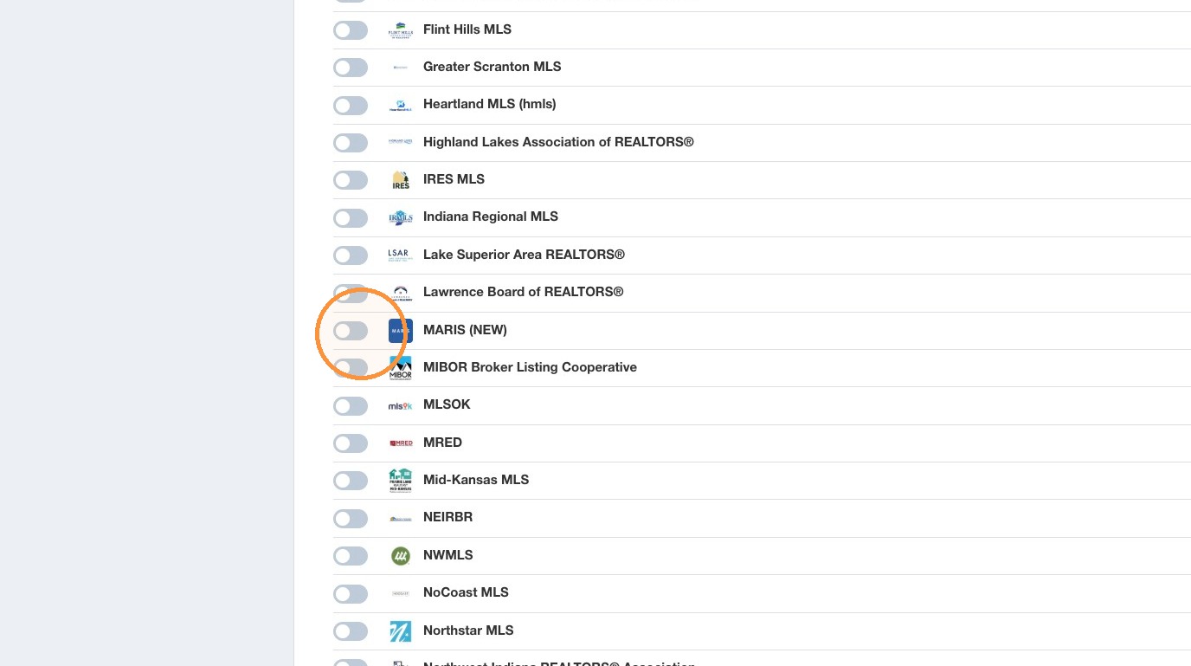Switch on the NoCoast MLS toggle
Viewport: 1191px width, 666px height.
pyautogui.click(x=351, y=594)
